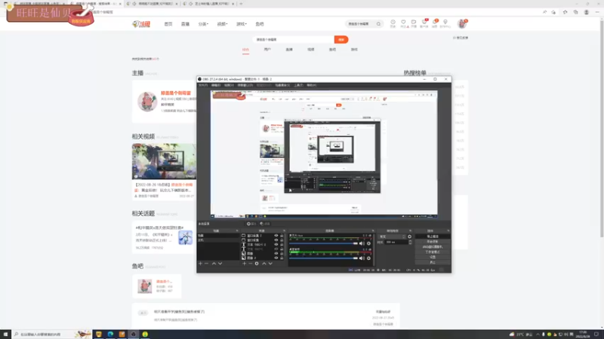
Task: Open the scene transition type dropdown in OBS
Action: (392, 237)
